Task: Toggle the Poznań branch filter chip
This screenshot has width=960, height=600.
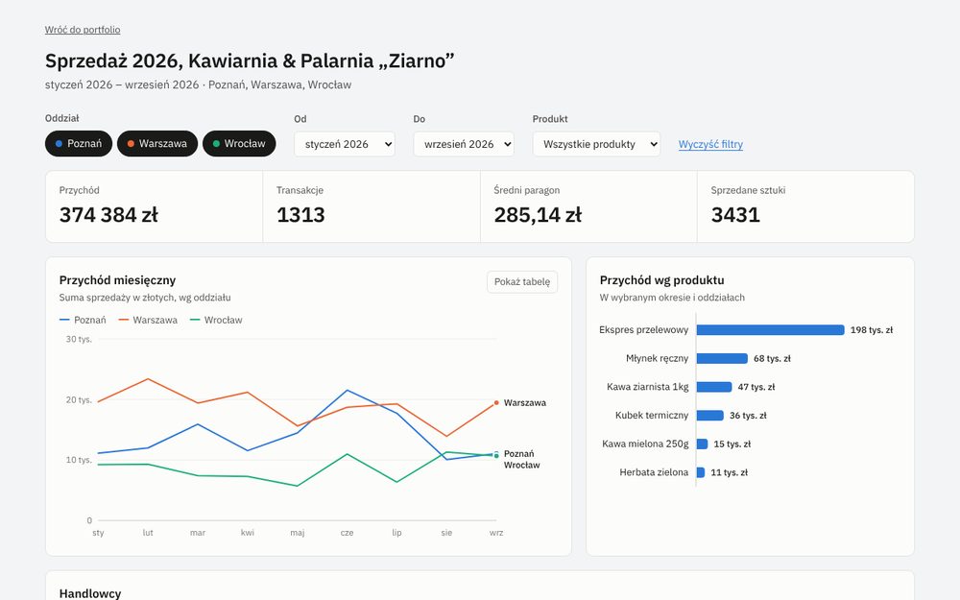Action: (79, 144)
